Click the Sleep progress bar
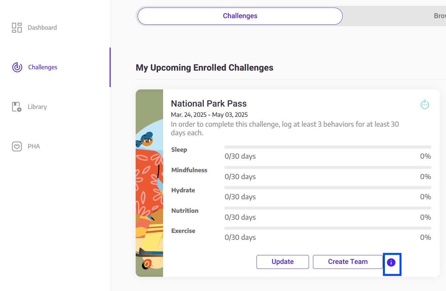The height and width of the screenshot is (291, 446). [x=328, y=147]
